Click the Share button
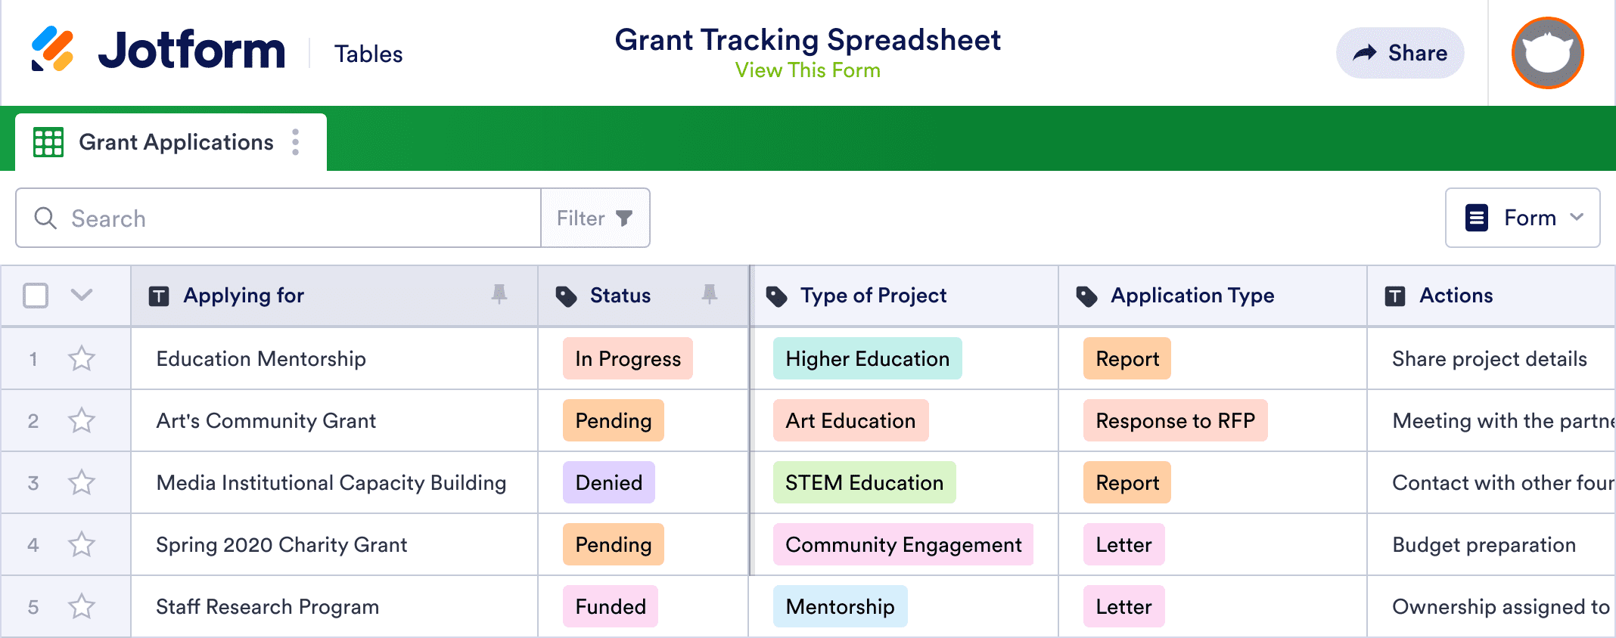 [x=1400, y=53]
